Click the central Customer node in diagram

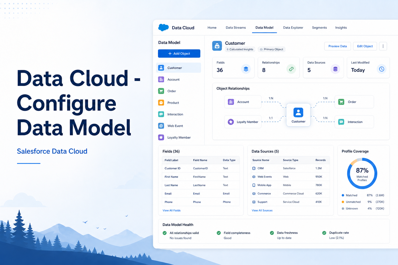pyautogui.click(x=298, y=115)
